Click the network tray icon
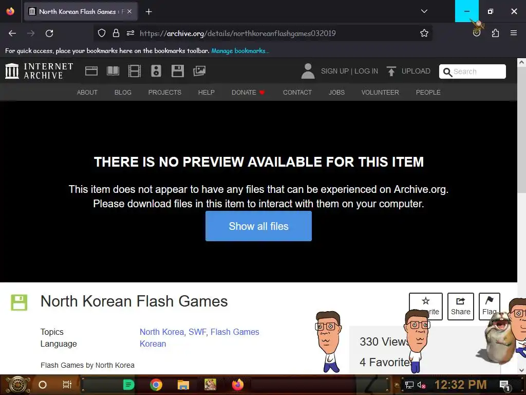The height and width of the screenshot is (395, 526). [x=409, y=385]
